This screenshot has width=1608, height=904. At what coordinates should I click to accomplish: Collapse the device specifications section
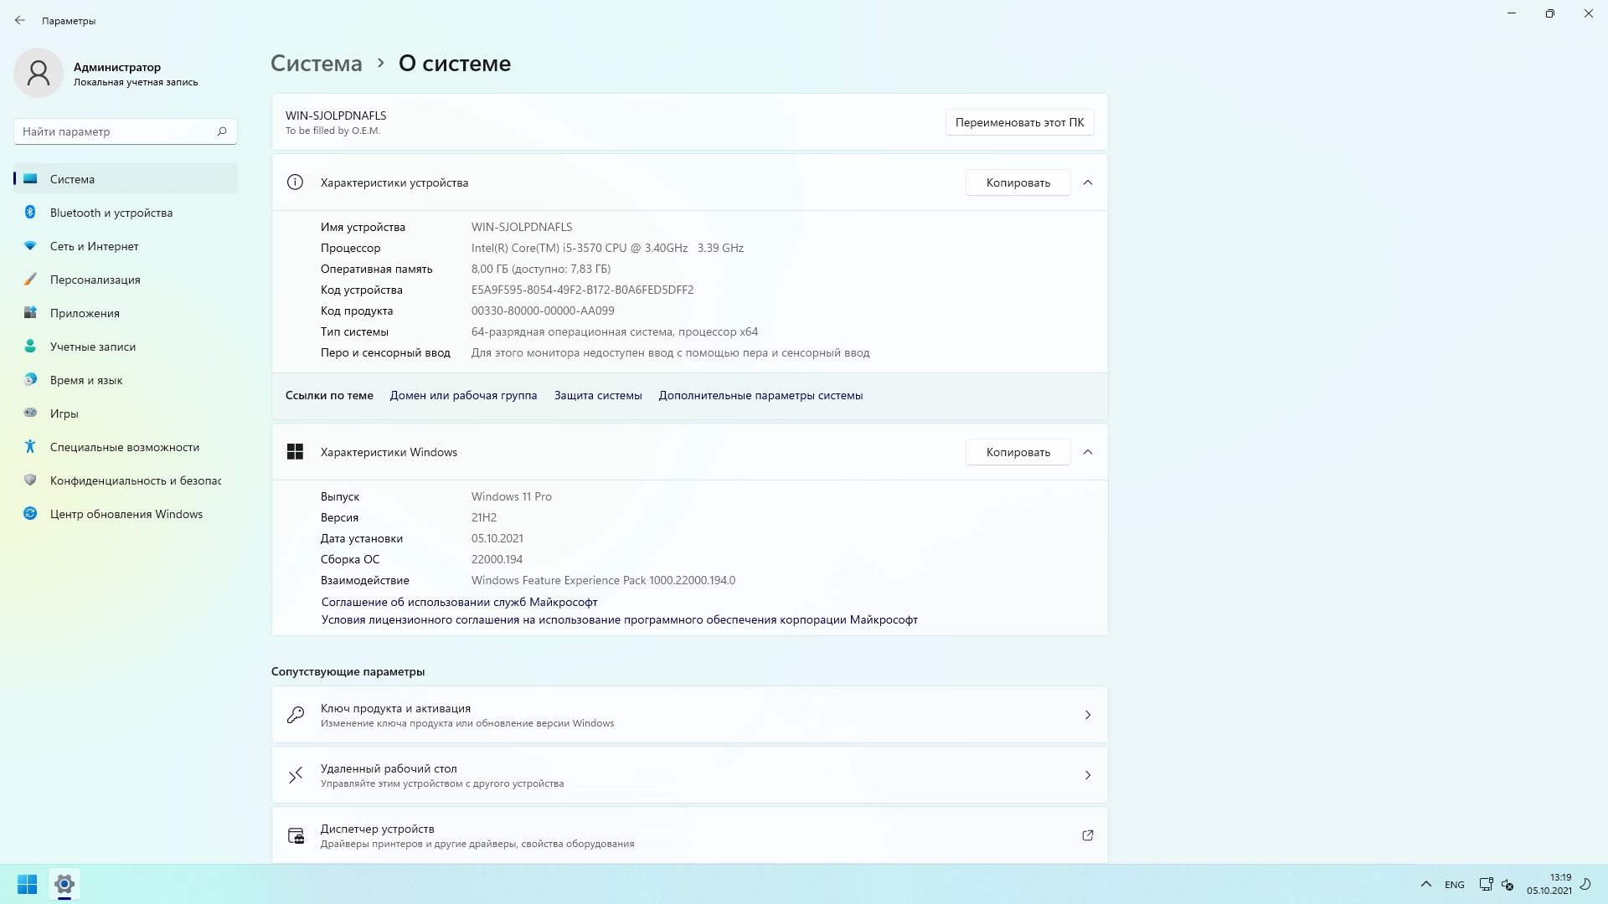pyautogui.click(x=1087, y=182)
